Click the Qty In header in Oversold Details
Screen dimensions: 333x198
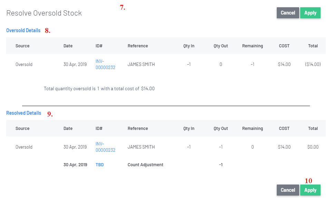(x=189, y=46)
